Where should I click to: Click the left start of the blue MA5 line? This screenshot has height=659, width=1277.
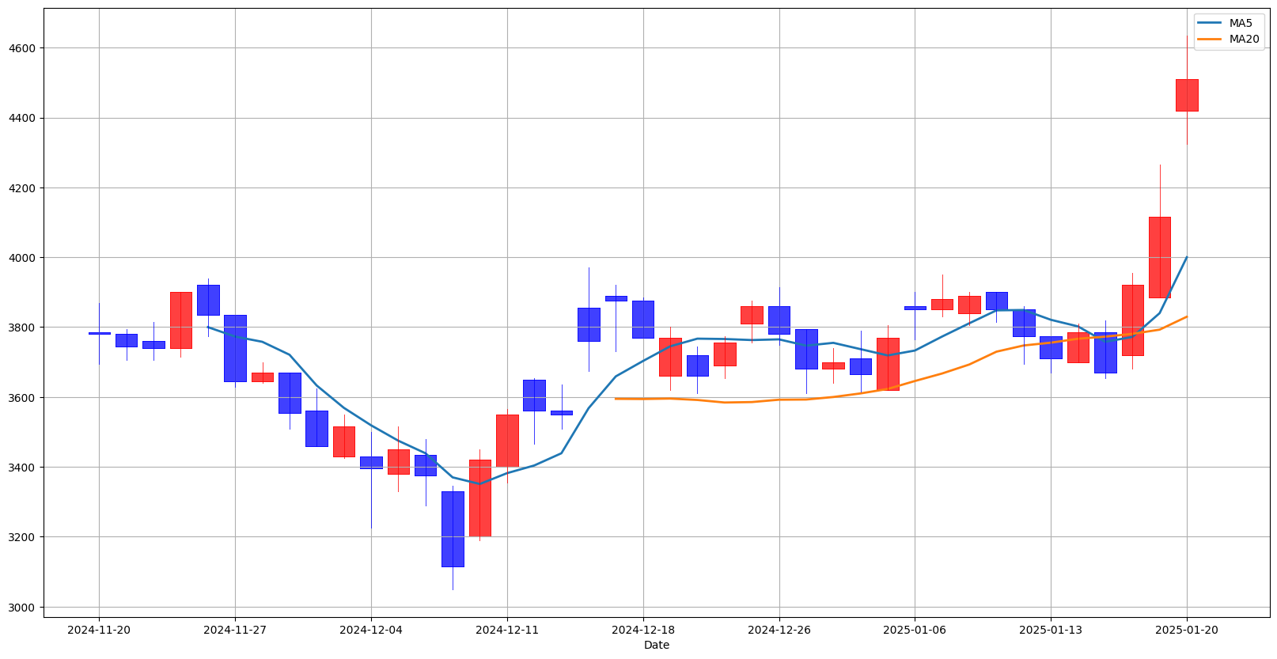[208, 327]
